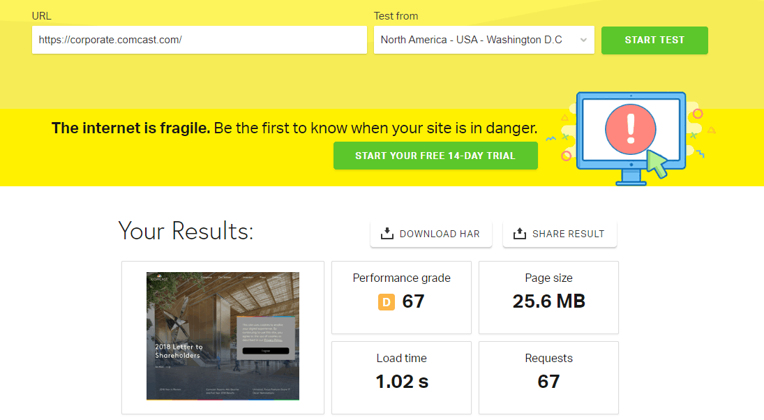Image resolution: width=764 pixels, height=420 pixels.
Task: Open the Comcast page screenshot thumbnail
Action: coord(223,336)
